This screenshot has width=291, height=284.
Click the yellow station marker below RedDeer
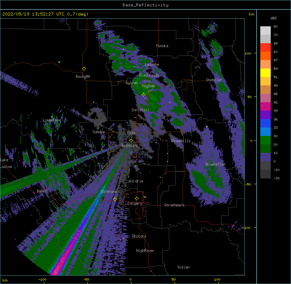click(144, 94)
